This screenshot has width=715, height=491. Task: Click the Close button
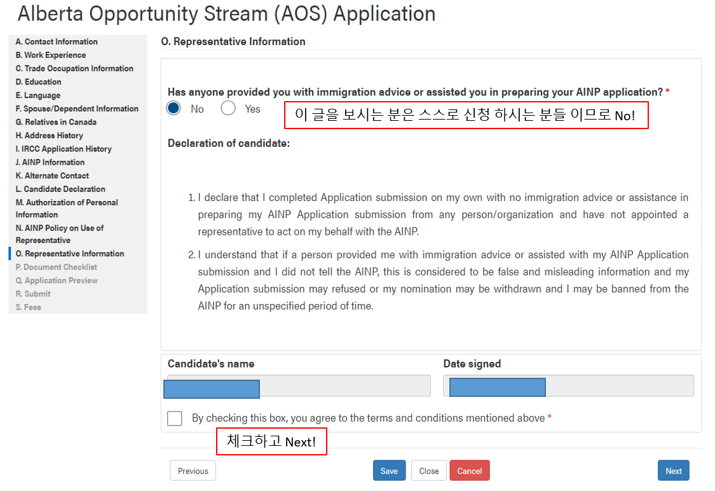coord(428,471)
